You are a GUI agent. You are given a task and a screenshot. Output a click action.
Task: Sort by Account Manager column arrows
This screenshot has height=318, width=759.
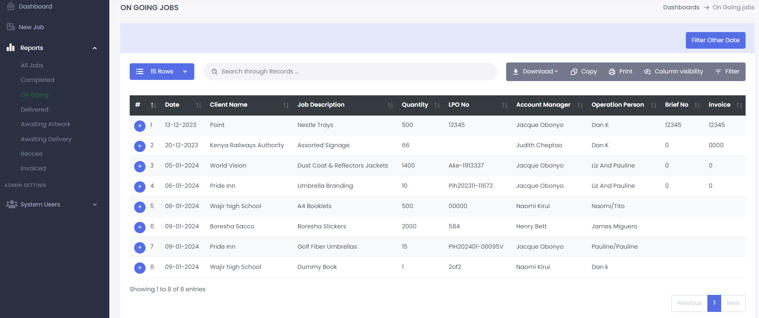coord(580,105)
